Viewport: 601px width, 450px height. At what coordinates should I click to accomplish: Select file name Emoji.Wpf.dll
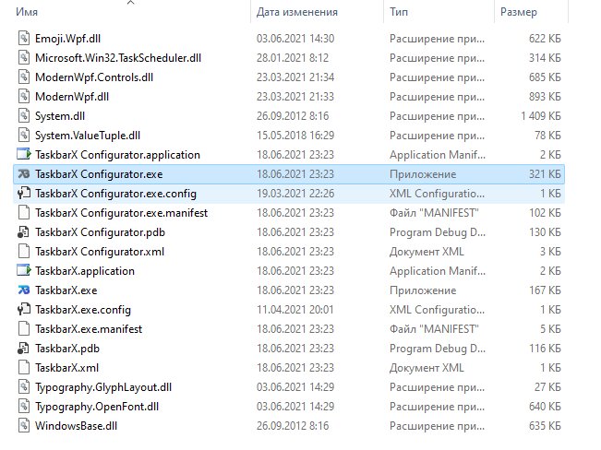click(67, 39)
